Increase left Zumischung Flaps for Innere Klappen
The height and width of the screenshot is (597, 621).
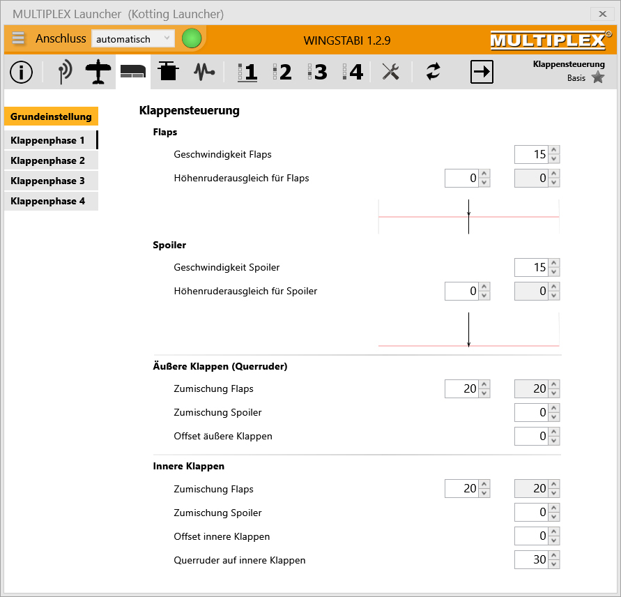point(484,484)
